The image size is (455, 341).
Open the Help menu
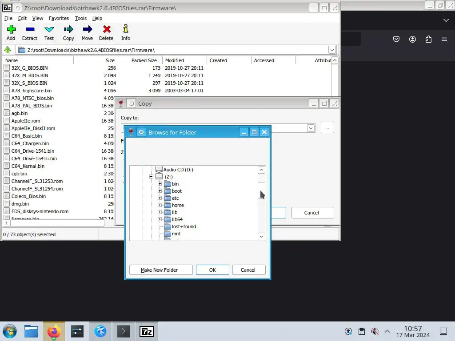[x=97, y=18]
